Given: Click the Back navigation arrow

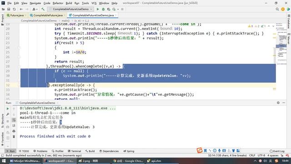Looking at the screenshot, I should pyautogui.click(x=21, y=9).
